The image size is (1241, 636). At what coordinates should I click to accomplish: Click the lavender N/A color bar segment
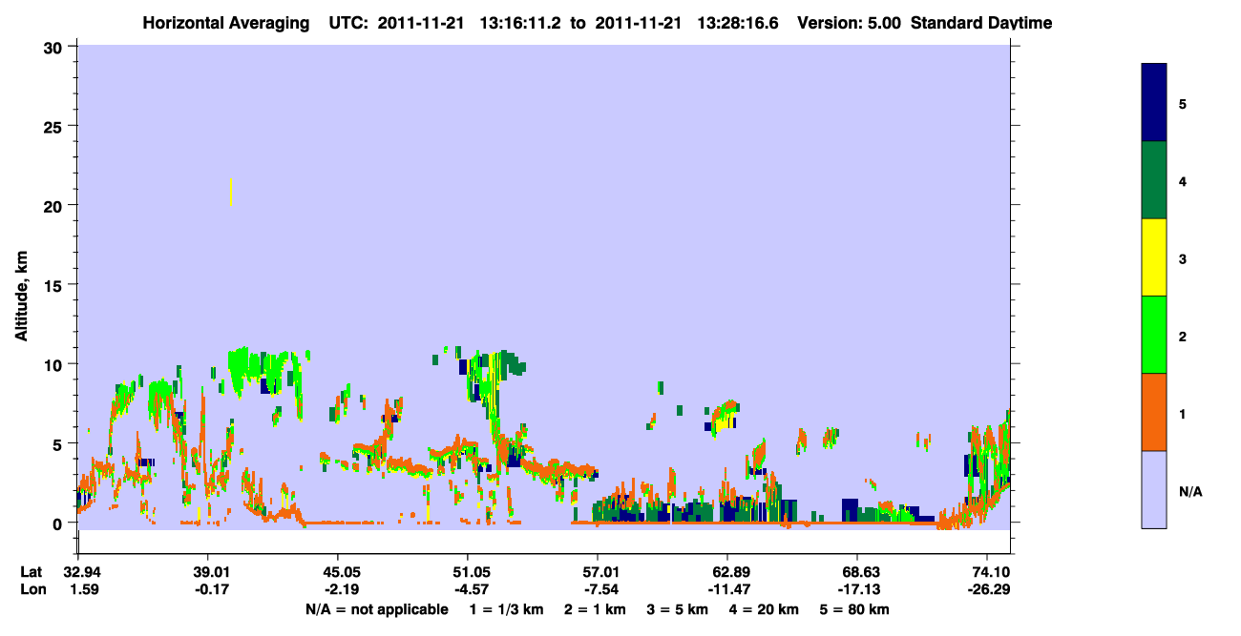(1154, 489)
